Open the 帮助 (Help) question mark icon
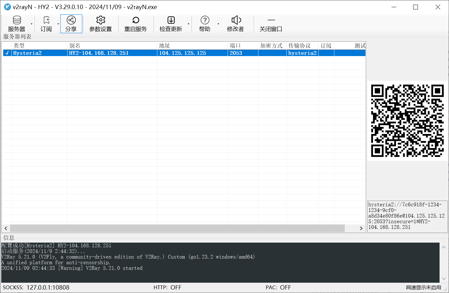Viewport: 449px width, 293px height. click(x=205, y=20)
